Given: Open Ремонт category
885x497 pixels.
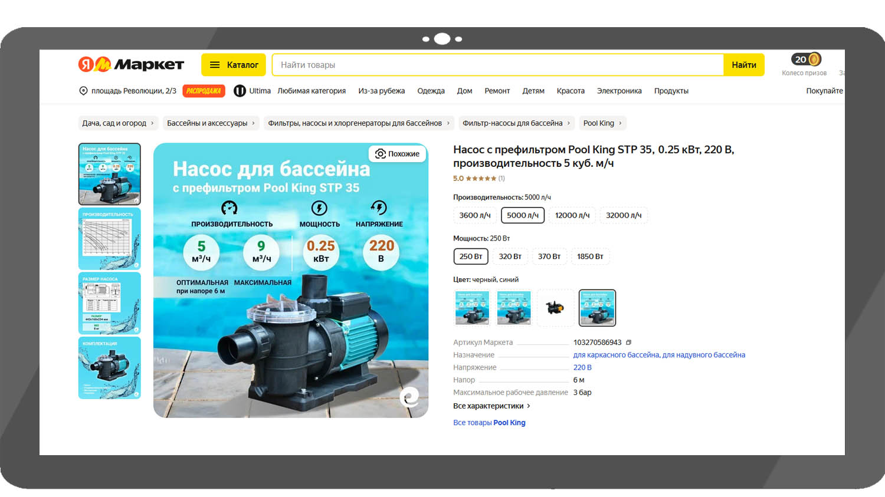Looking at the screenshot, I should pyautogui.click(x=497, y=91).
